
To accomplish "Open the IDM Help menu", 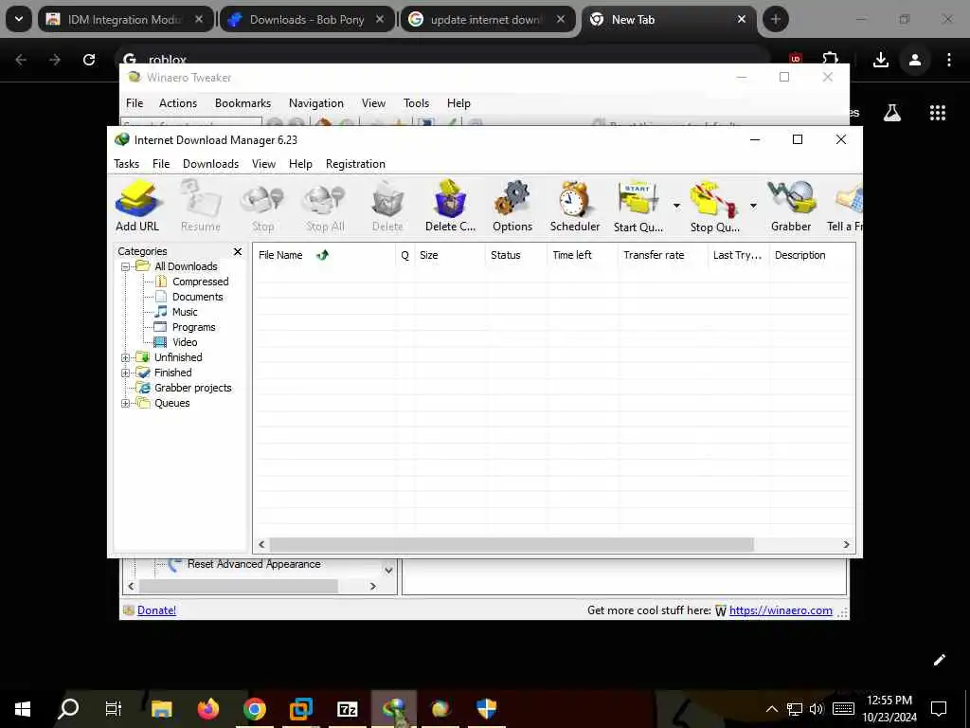I will coord(300,164).
